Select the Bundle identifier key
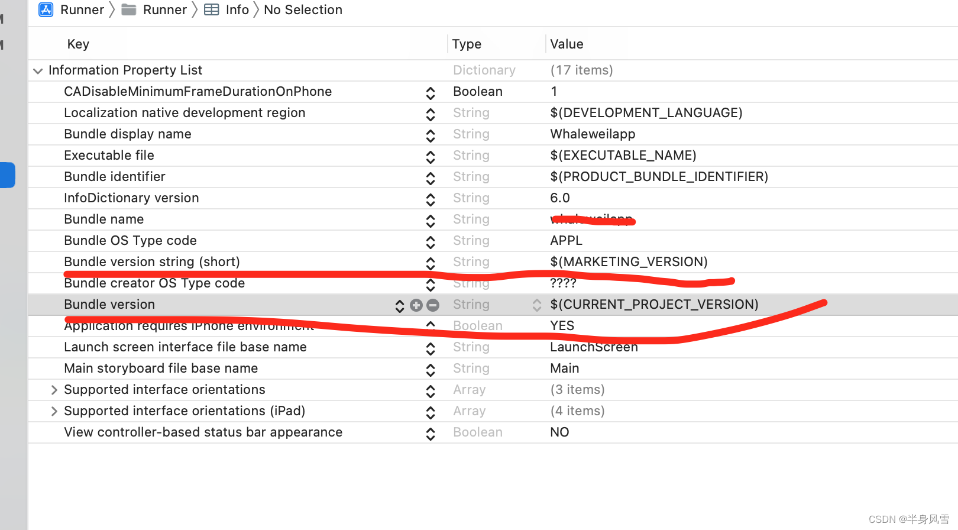Image resolution: width=958 pixels, height=530 pixels. coord(115,177)
